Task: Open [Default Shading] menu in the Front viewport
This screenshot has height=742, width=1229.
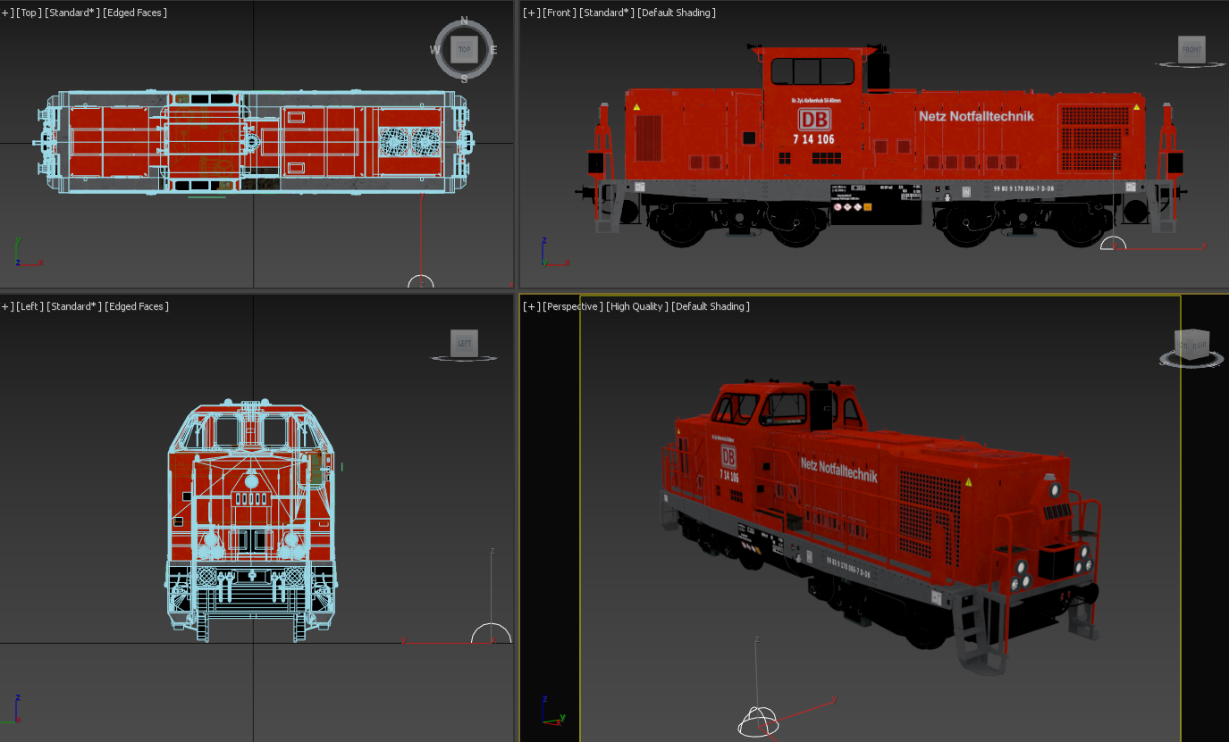Action: pos(677,13)
